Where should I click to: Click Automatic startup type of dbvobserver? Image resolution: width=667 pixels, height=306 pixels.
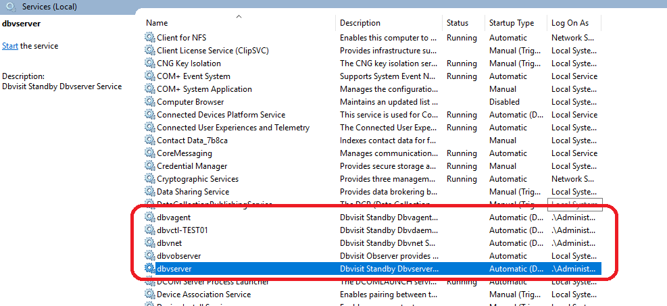508,256
